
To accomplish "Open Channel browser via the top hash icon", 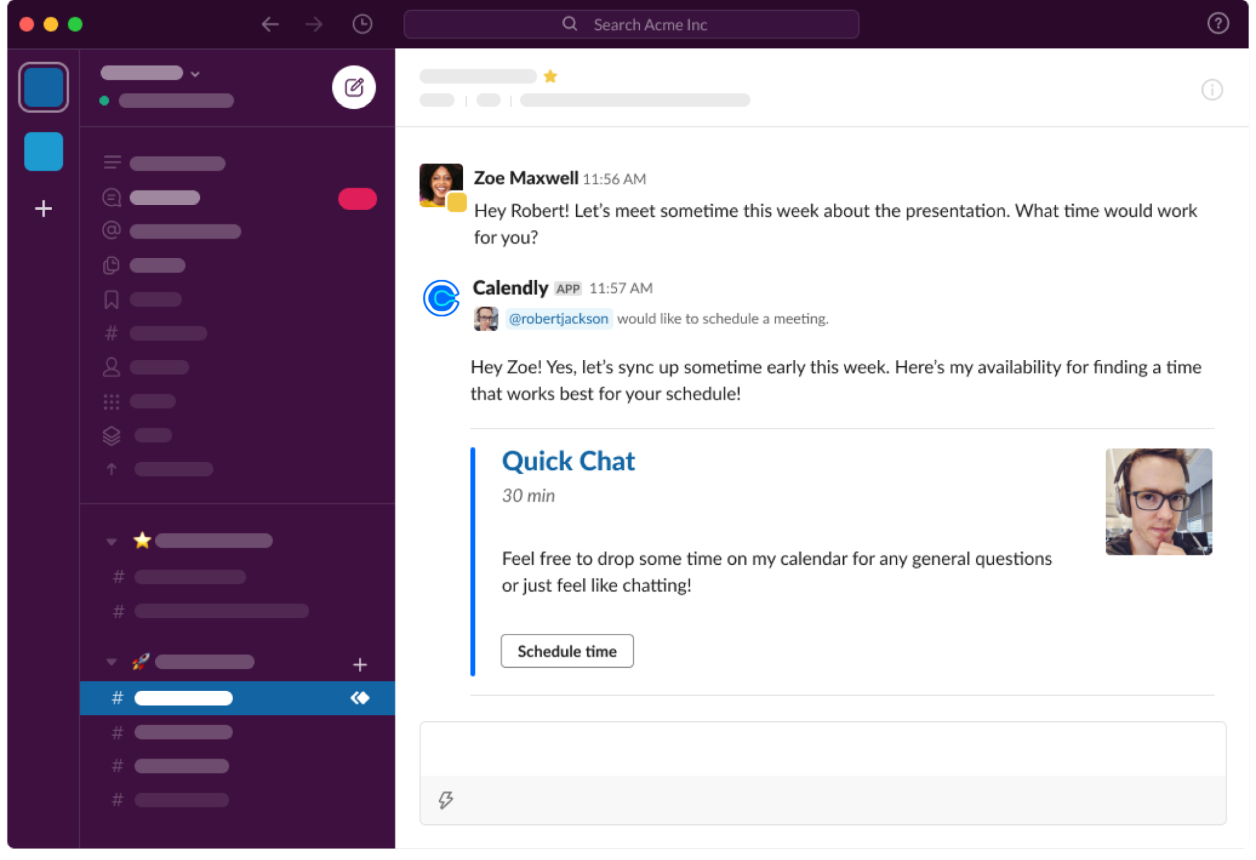I will coord(111,333).
